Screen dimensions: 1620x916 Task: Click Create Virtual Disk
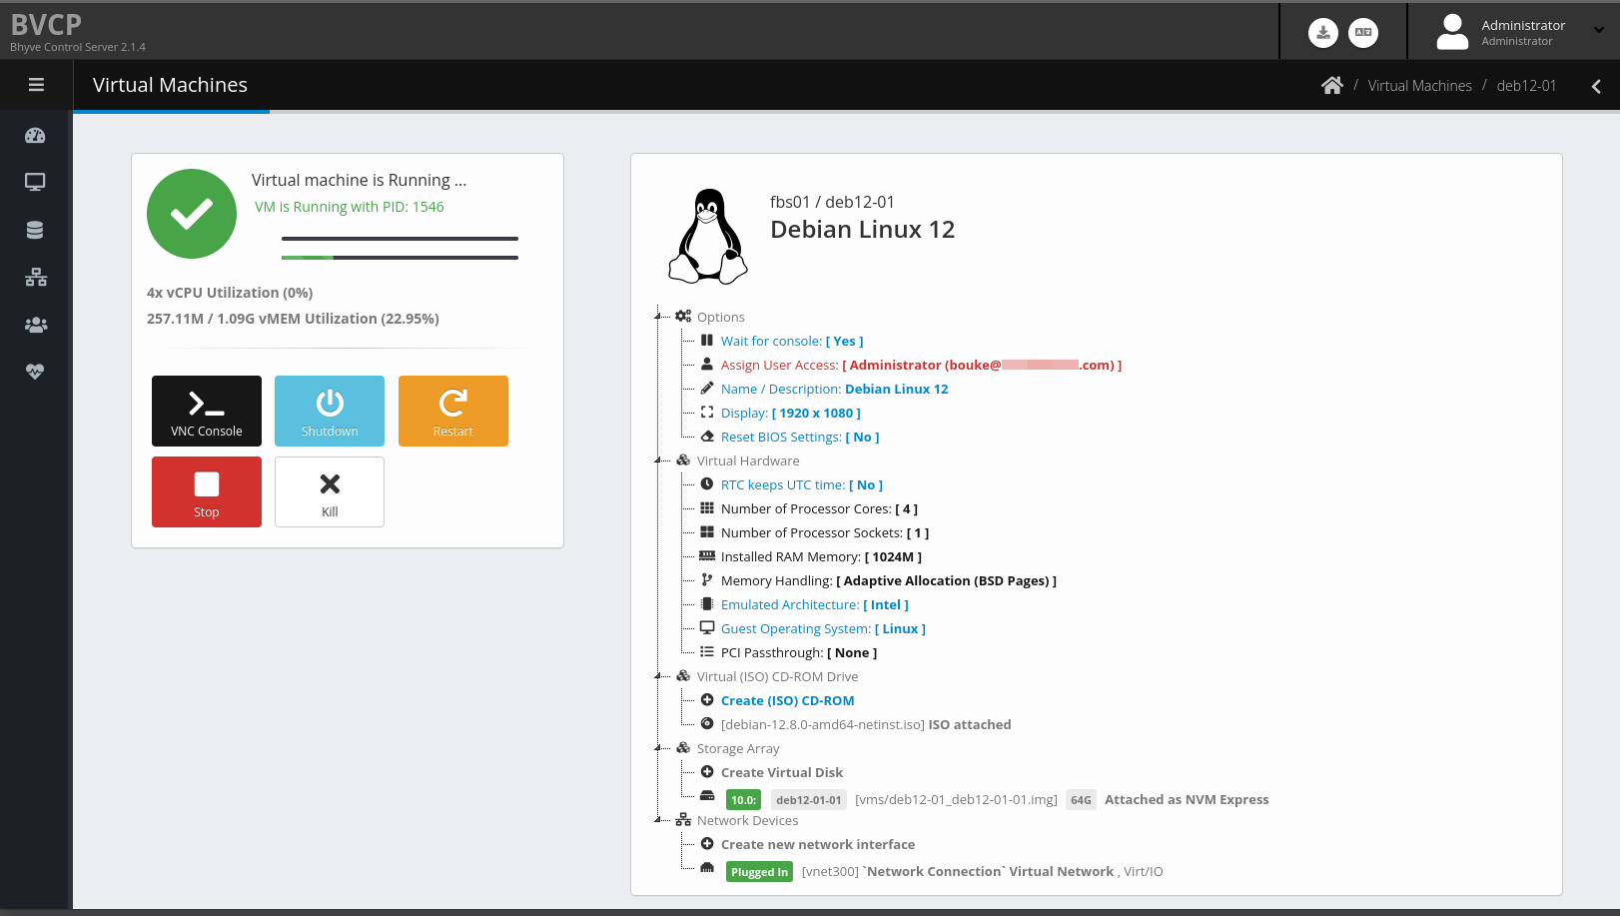[782, 772]
